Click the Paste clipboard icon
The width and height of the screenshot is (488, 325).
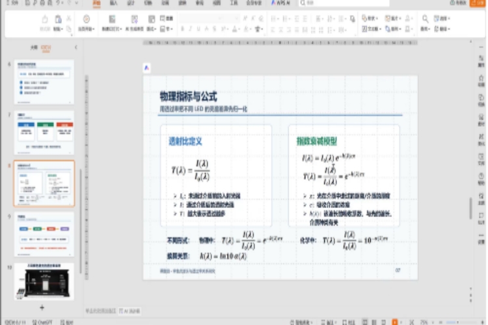(58, 19)
